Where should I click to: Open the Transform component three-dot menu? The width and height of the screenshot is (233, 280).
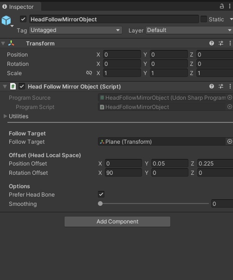pyautogui.click(x=230, y=43)
